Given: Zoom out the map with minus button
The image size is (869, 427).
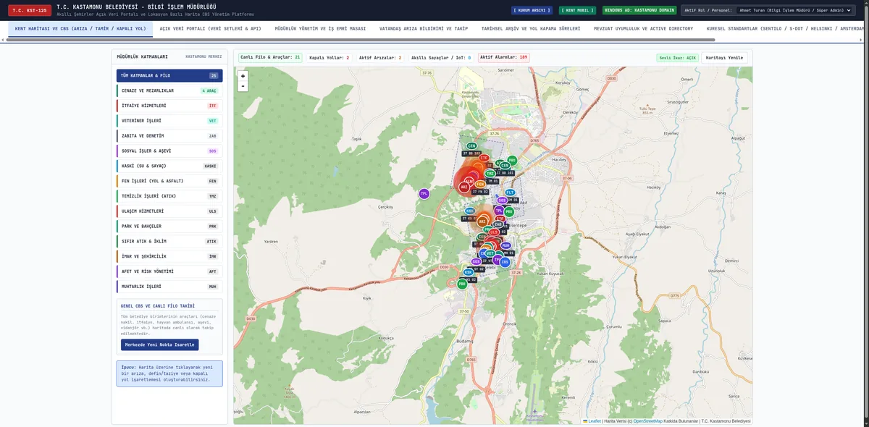Looking at the screenshot, I should 243,85.
